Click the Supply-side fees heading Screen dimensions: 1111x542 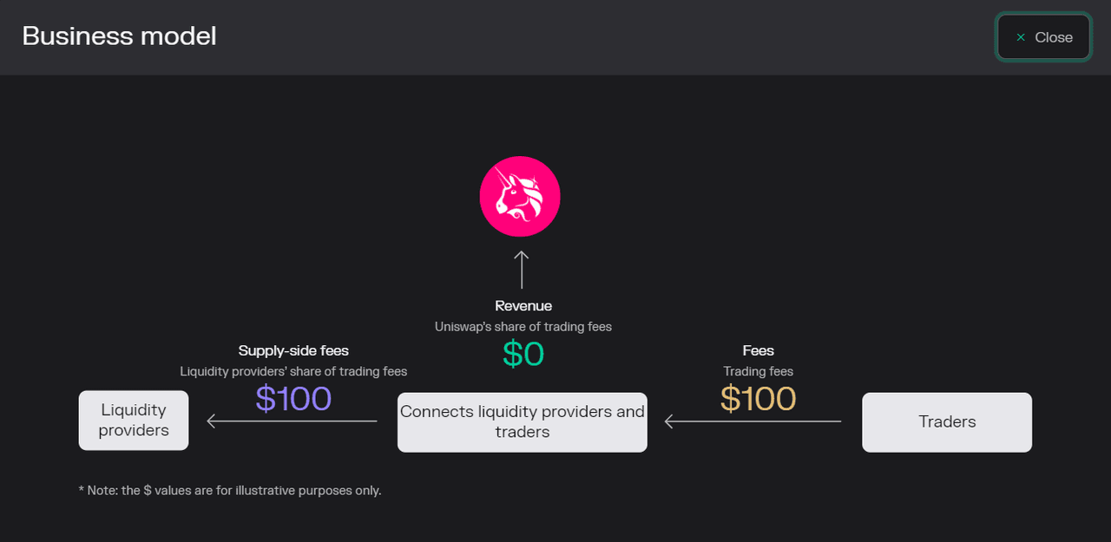point(293,351)
